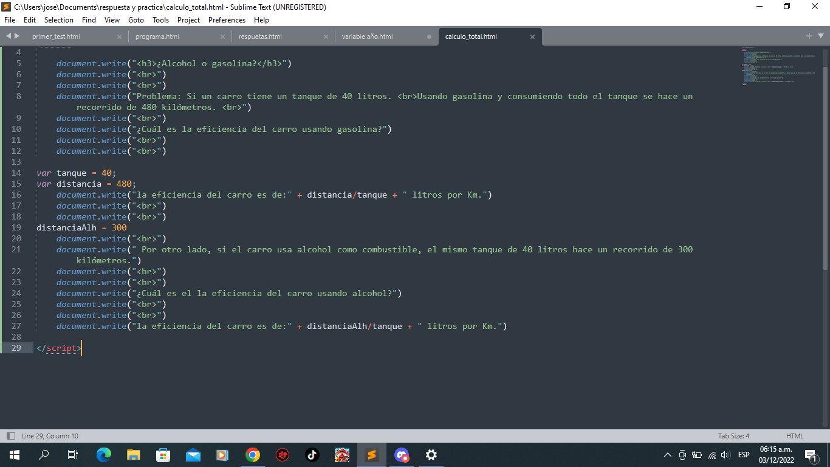The width and height of the screenshot is (830, 467).
Task: Open the Help menu
Action: [x=261, y=20]
